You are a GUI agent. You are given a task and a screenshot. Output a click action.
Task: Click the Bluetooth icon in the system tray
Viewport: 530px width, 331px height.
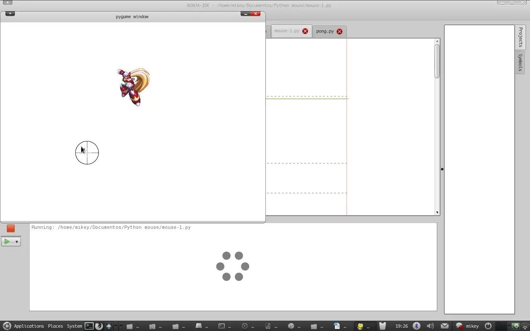pyautogui.click(x=417, y=326)
